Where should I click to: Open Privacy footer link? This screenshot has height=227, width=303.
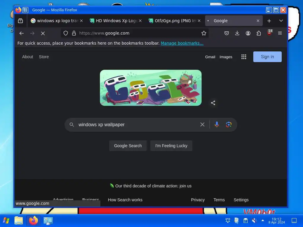pos(198,200)
